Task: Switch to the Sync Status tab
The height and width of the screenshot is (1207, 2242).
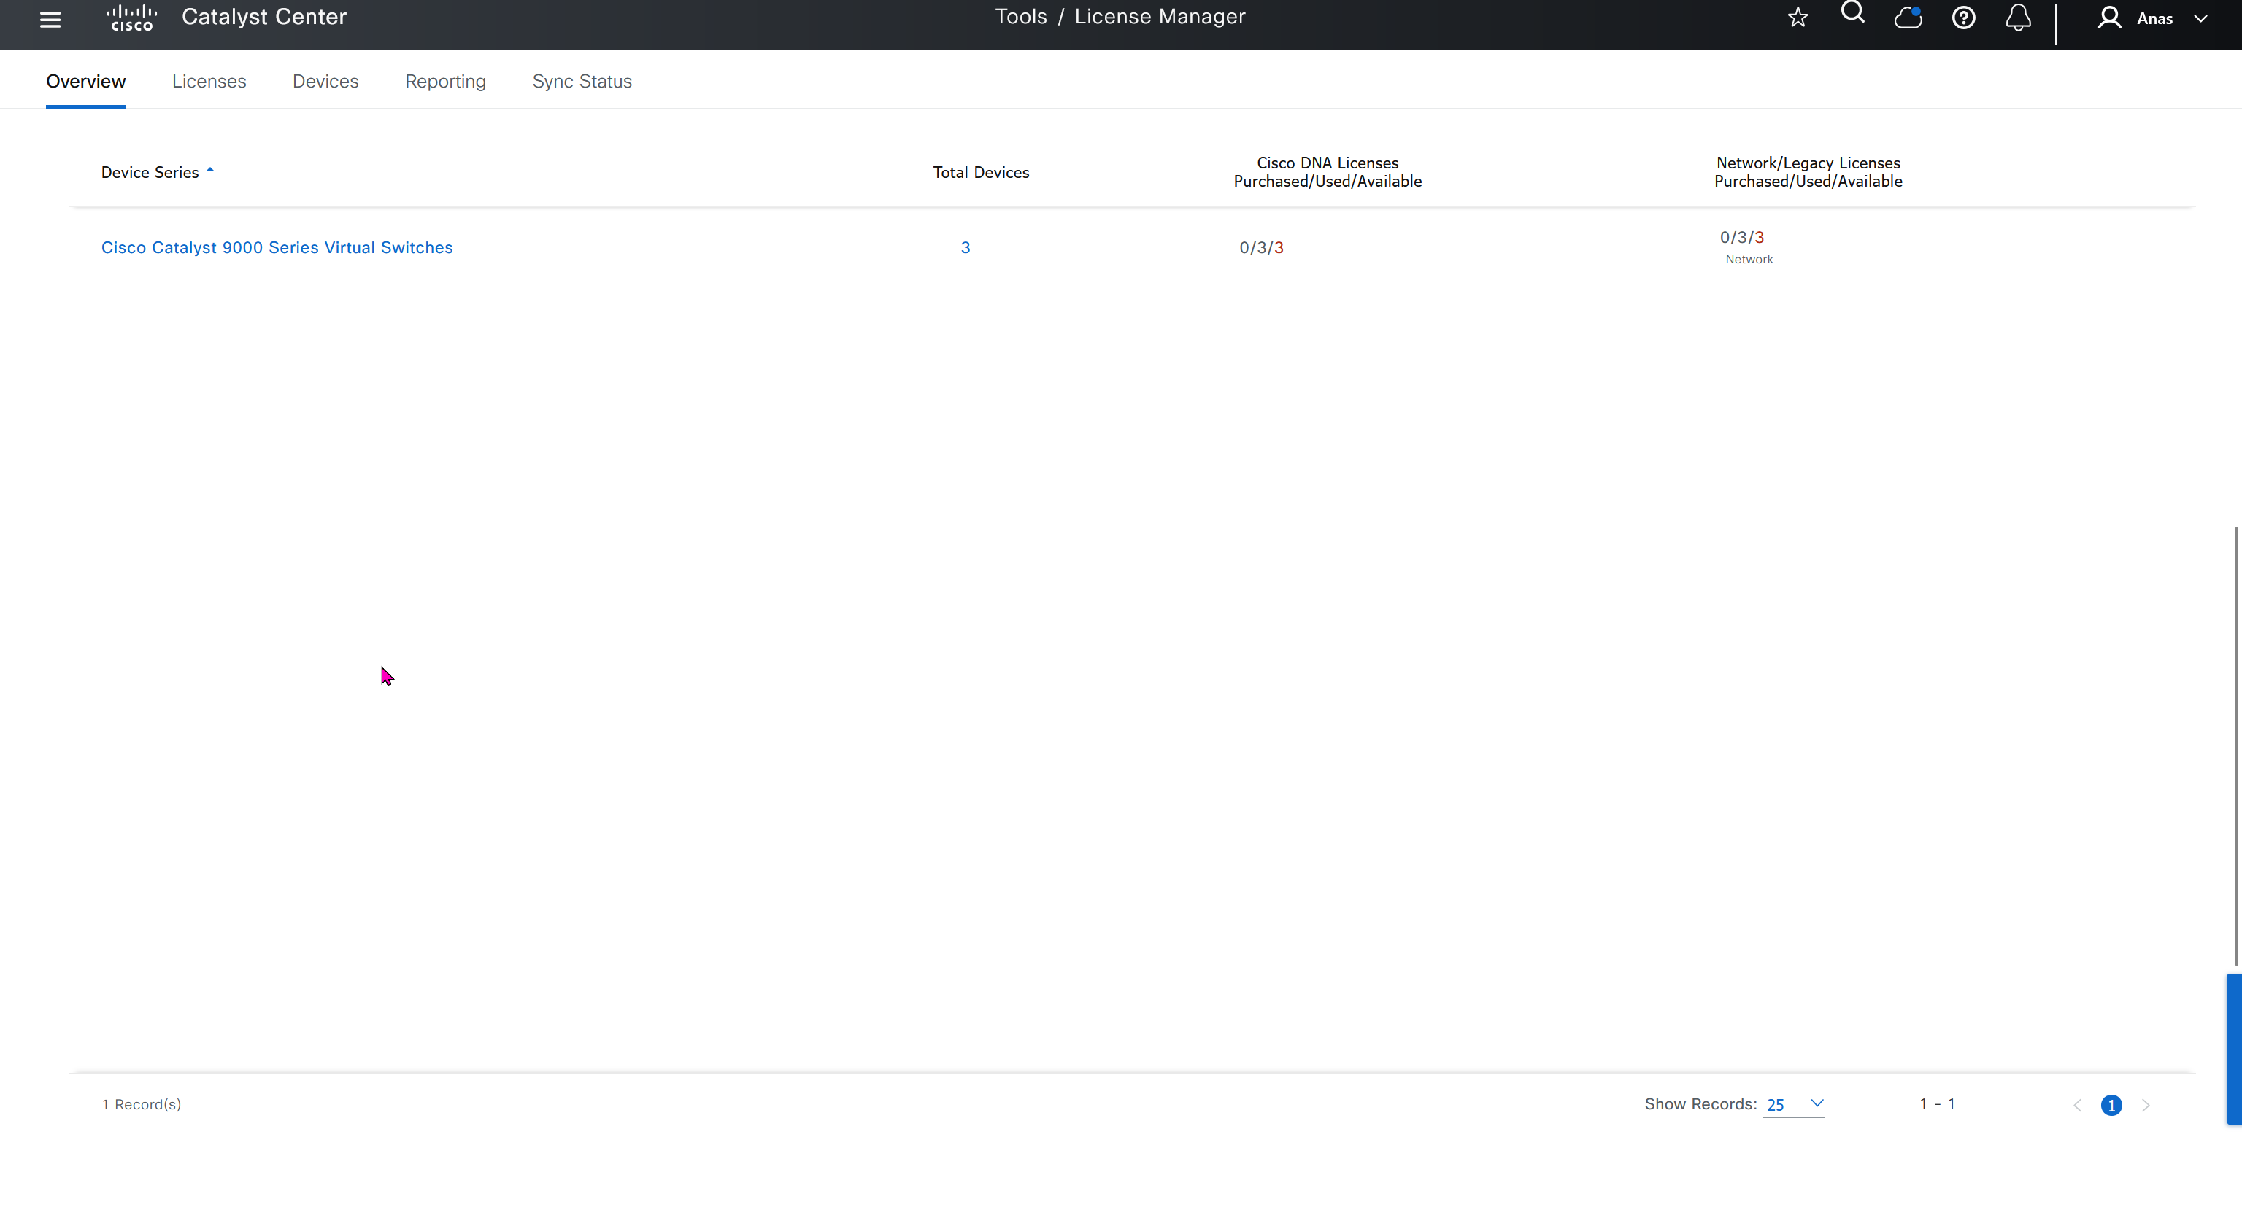Action: click(582, 81)
